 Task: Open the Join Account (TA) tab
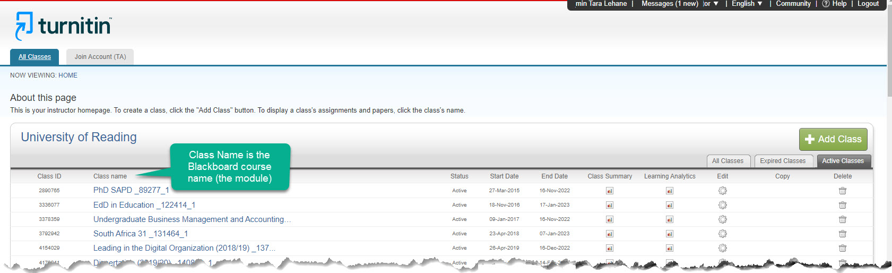click(100, 57)
